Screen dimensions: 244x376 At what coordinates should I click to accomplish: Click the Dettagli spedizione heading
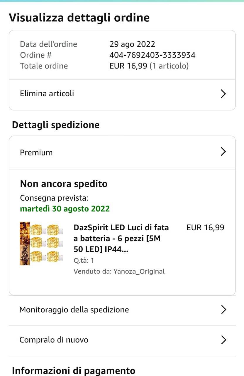(56, 125)
